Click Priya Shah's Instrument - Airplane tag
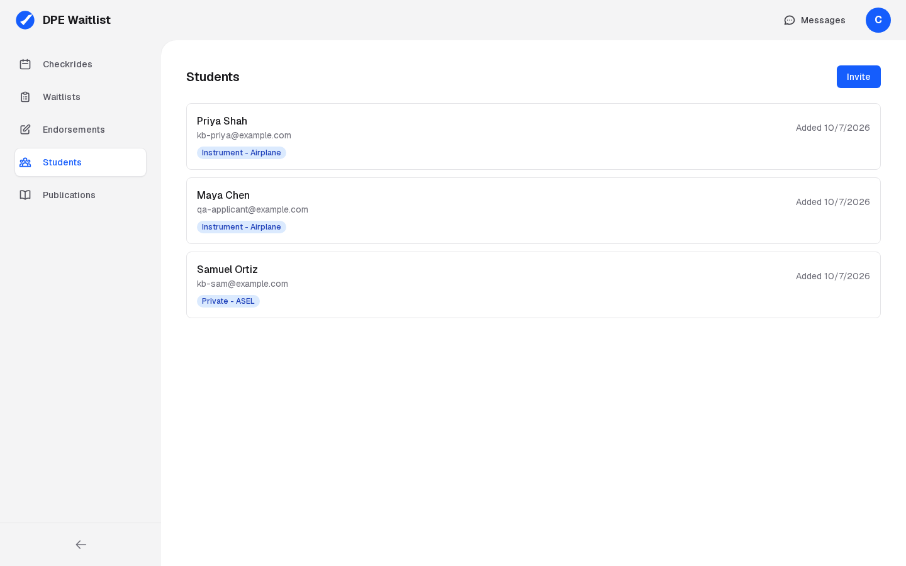The image size is (906, 566). pos(242,153)
